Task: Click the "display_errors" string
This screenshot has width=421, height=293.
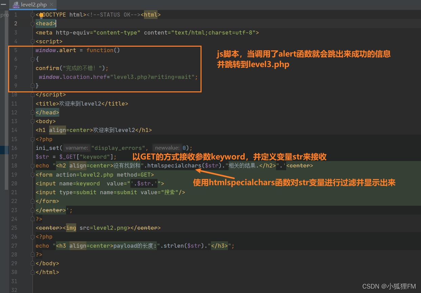Action: pos(119,148)
